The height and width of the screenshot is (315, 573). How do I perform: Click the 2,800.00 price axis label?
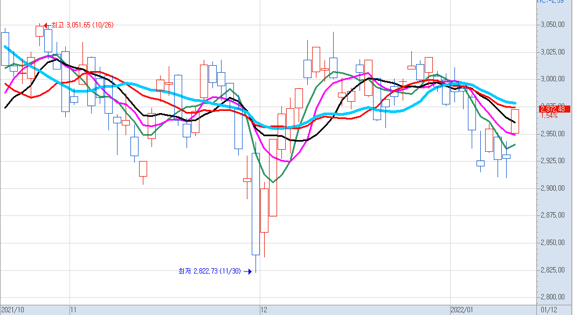coord(553,297)
